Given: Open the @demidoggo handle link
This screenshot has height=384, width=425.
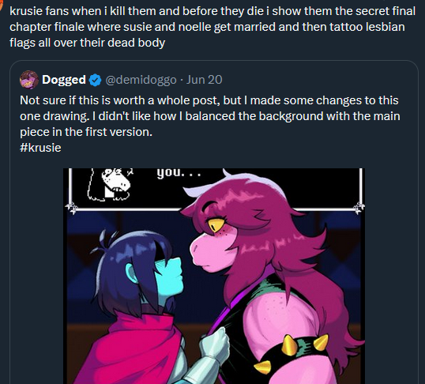Looking at the screenshot, I should tap(141, 80).
